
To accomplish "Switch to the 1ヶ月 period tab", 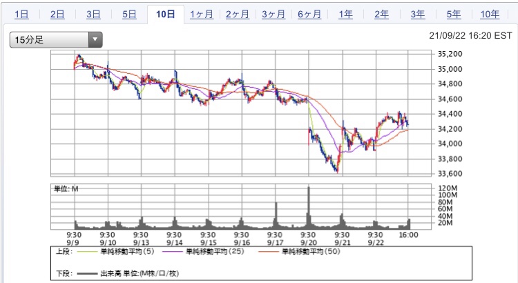I will click(x=202, y=14).
